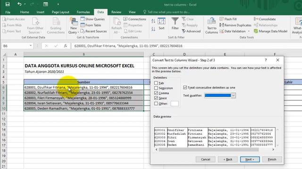Open From Other Sources dropdown

[35, 26]
